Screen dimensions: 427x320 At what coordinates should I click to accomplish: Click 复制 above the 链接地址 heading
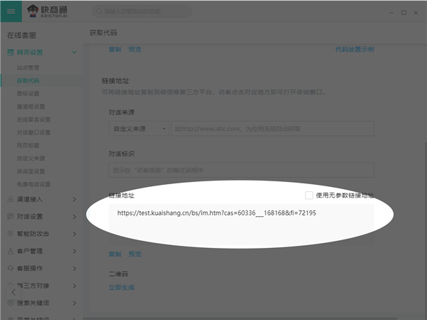[115, 49]
